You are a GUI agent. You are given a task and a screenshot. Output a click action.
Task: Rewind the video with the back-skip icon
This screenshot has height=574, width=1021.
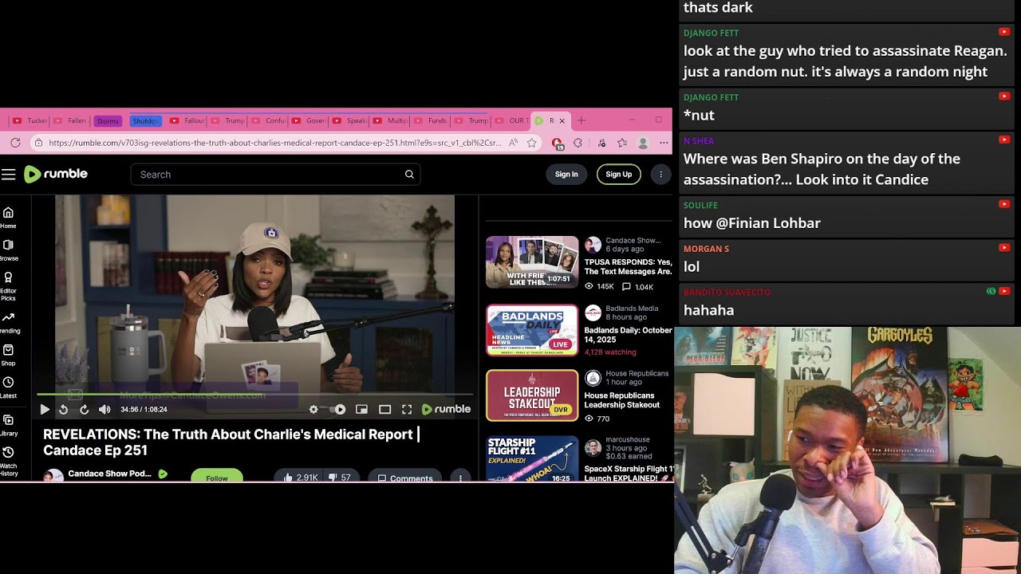(x=64, y=409)
